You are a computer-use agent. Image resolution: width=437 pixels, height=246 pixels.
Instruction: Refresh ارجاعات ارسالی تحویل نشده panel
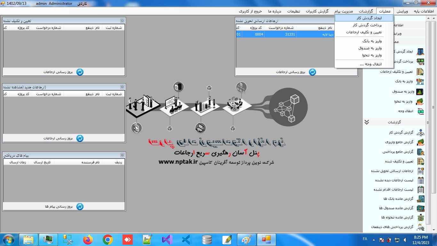(312, 72)
